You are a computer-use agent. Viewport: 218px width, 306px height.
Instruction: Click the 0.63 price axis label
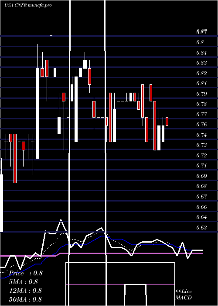coord(201,228)
